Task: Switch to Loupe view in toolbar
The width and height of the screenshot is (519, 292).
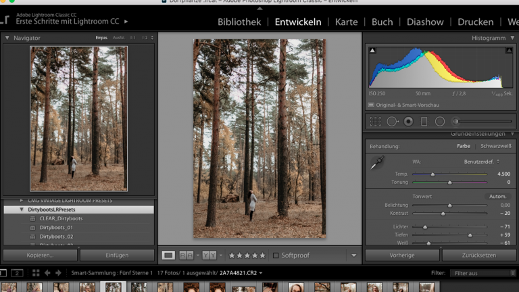Action: point(168,255)
